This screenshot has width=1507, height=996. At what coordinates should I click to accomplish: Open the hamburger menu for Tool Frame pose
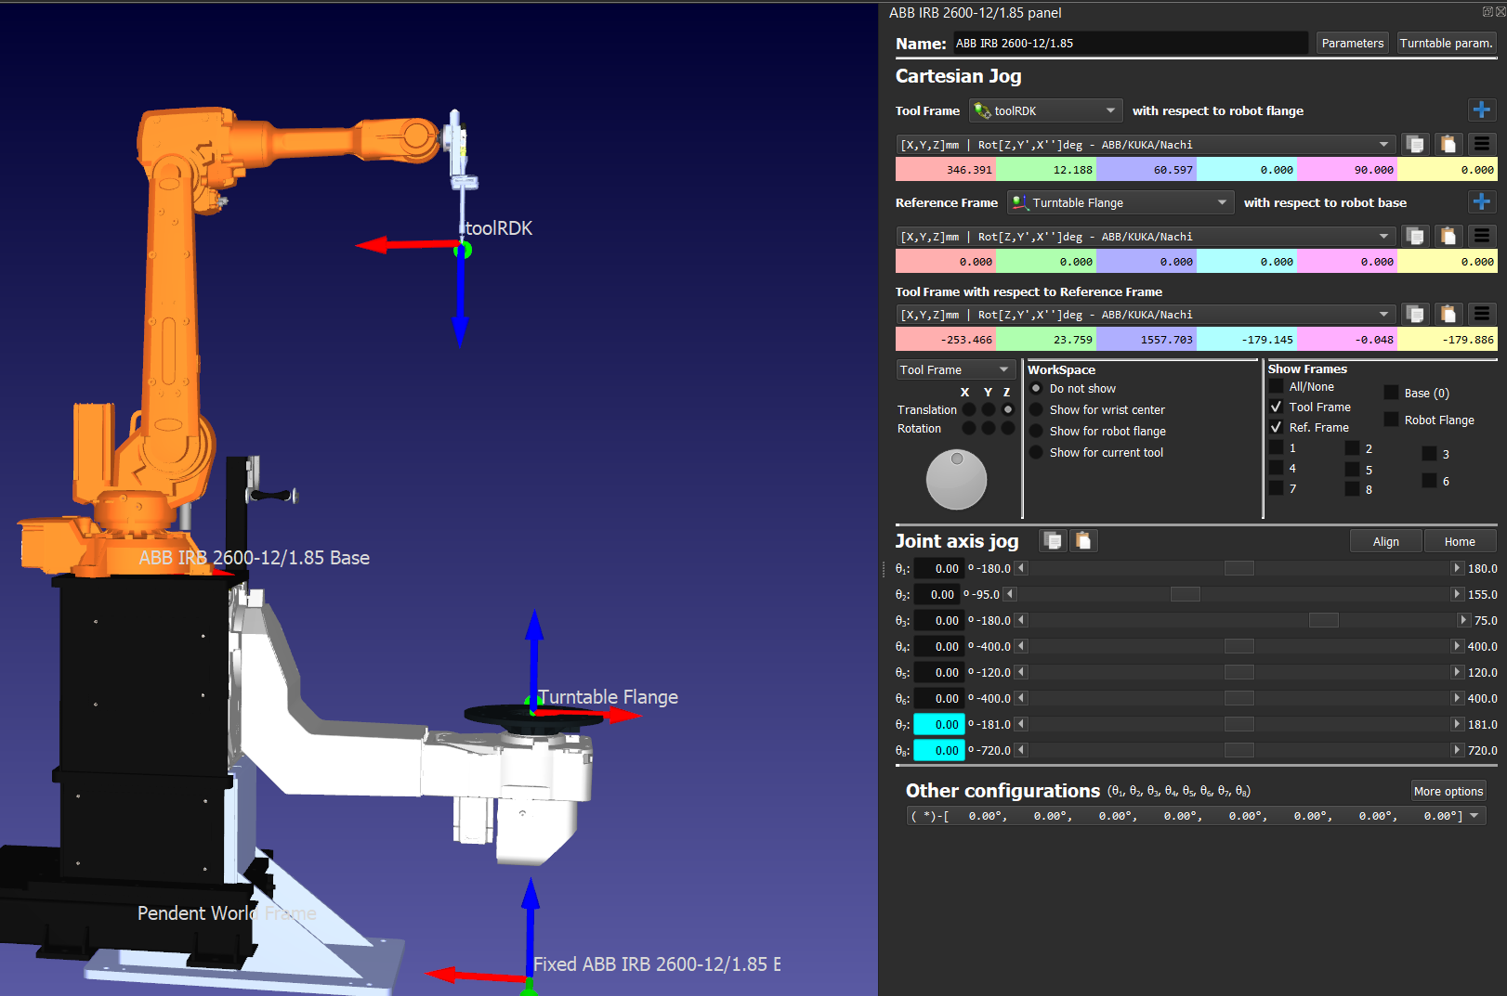point(1481,145)
